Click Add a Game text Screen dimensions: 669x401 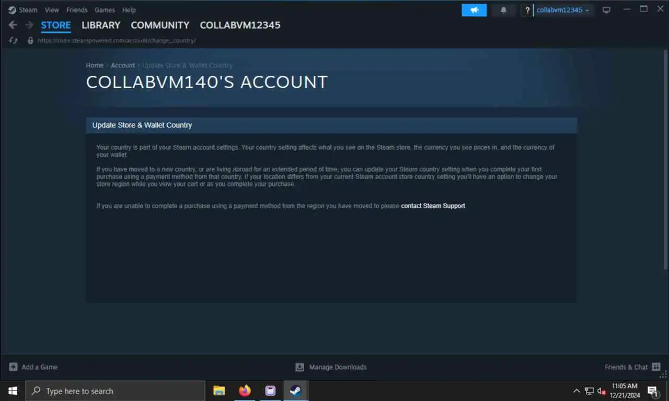coord(40,367)
